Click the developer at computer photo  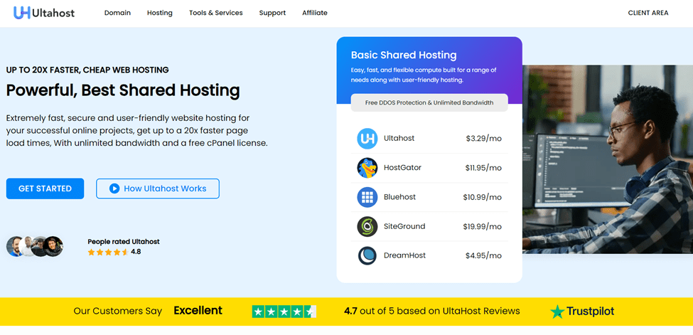click(608, 159)
